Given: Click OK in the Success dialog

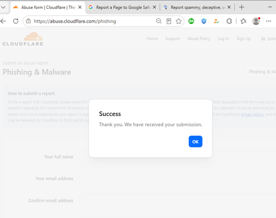Looking at the screenshot, I should (195, 141).
